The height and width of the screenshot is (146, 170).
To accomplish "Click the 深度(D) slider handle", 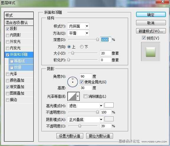I will pyautogui.click(x=97, y=39).
